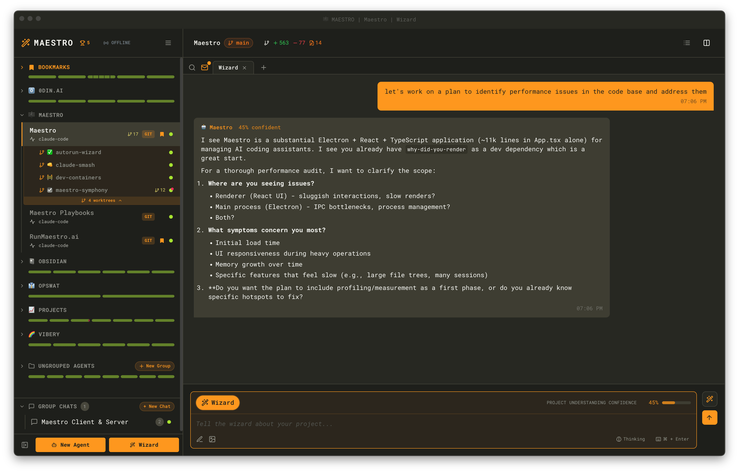
Task: Expand the OBSIDIAN group
Action: 22,261
